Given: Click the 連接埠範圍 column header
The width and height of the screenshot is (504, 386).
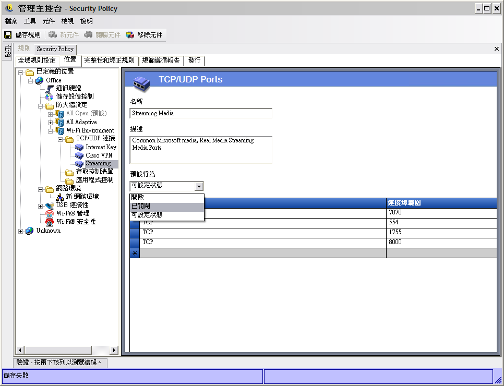Looking at the screenshot, I should tap(441, 203).
